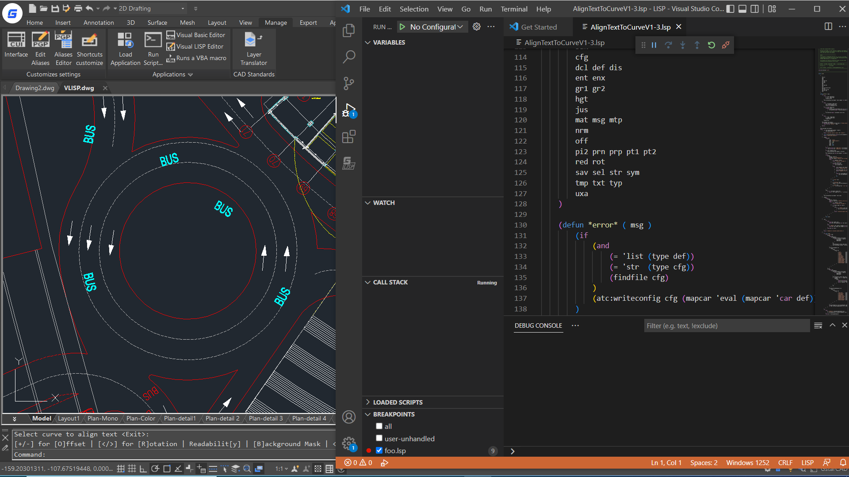Click the debug Step Into icon
849x477 pixels.
tap(683, 45)
